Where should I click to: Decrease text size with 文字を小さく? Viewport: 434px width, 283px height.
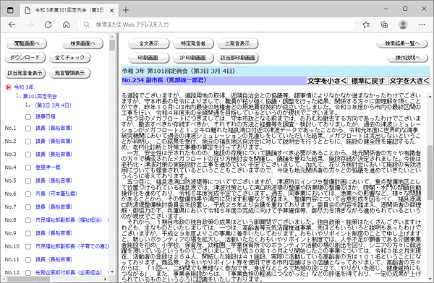pos(327,81)
